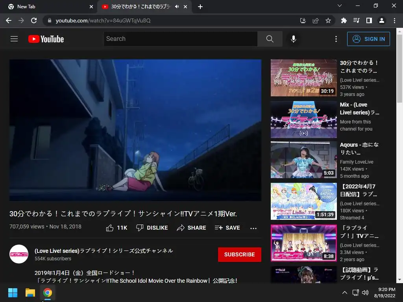Open the Love Live series channel name link
The height and width of the screenshot is (302, 403).
click(x=104, y=250)
